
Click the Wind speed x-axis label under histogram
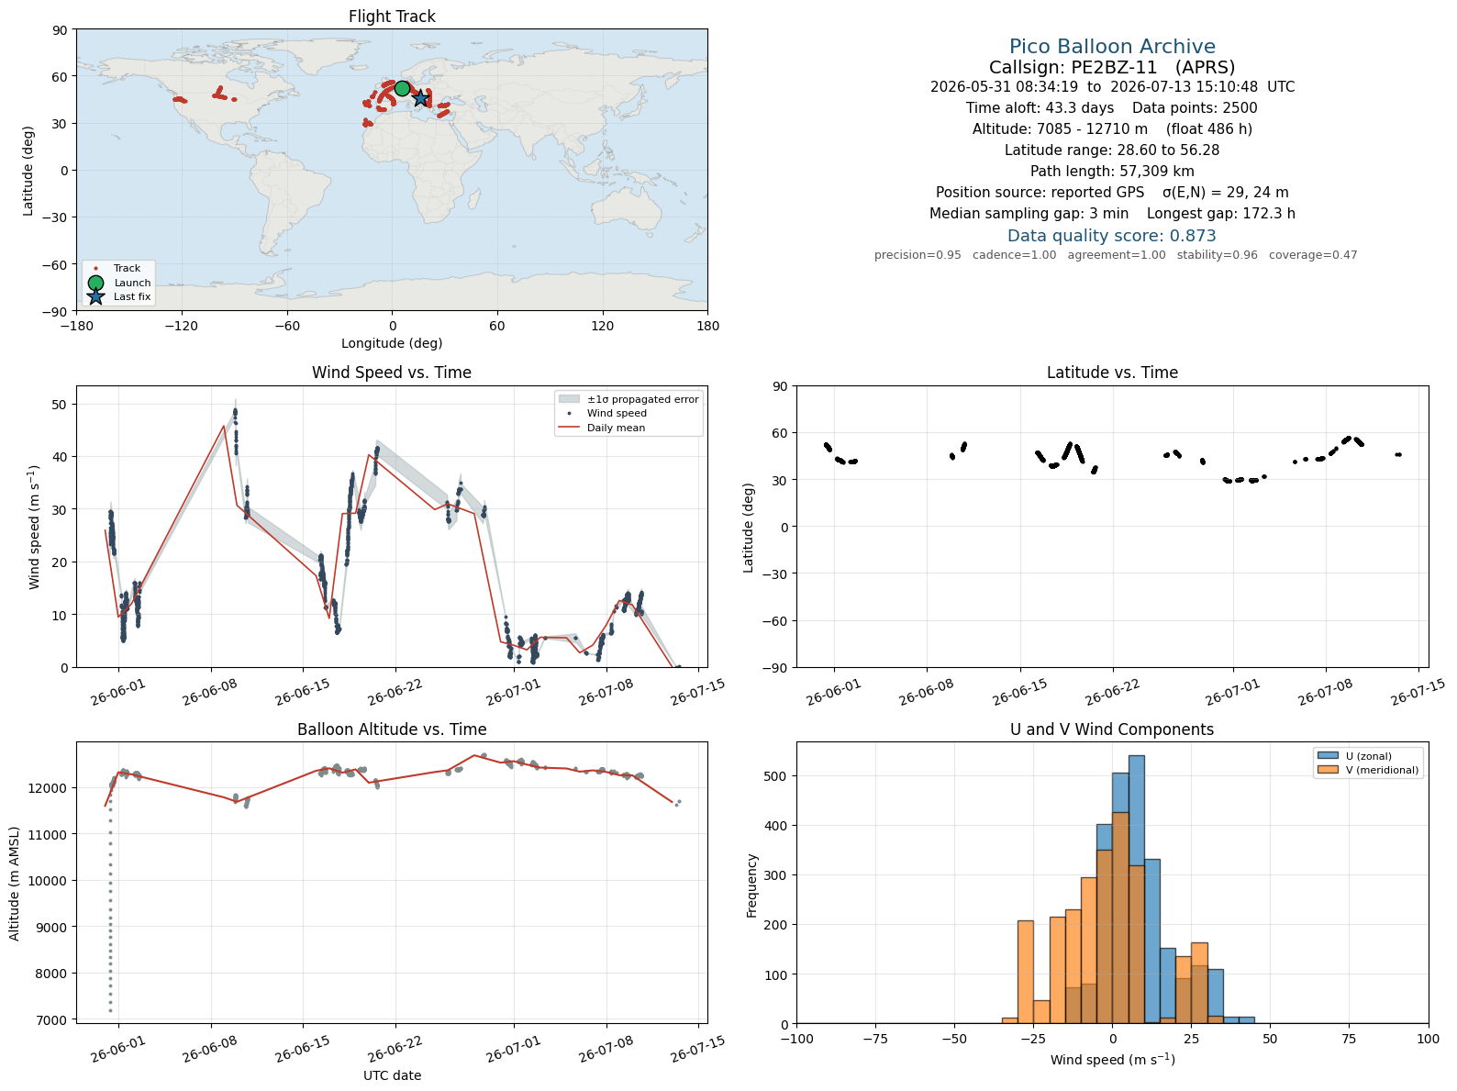click(x=1112, y=1060)
